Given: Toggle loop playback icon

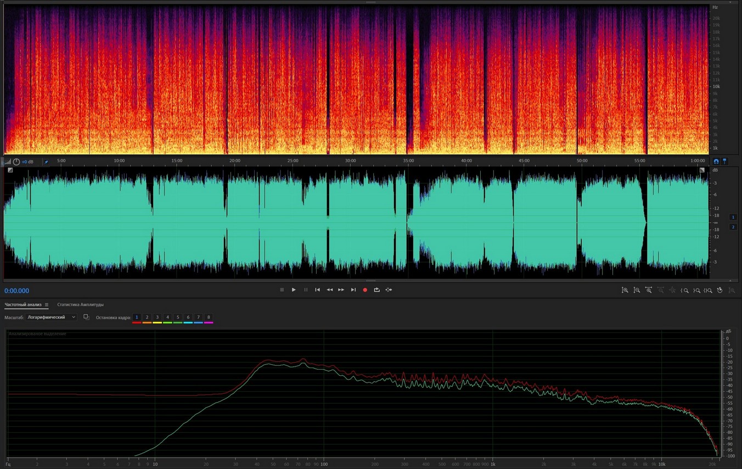Looking at the screenshot, I should coord(376,290).
